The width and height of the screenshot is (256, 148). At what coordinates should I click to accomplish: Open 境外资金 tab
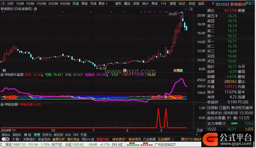[x=73, y=139]
